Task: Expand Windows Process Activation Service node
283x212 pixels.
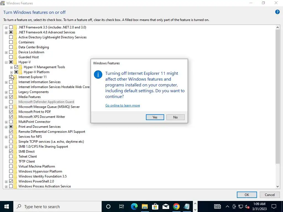Action: [6, 187]
